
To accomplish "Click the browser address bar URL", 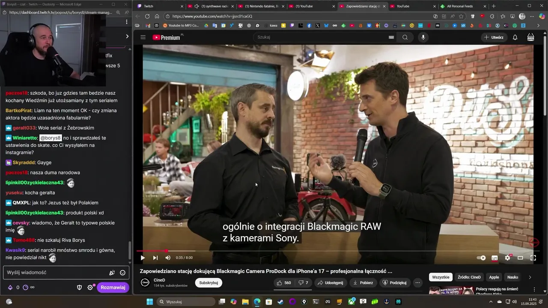I will click(x=212, y=16).
